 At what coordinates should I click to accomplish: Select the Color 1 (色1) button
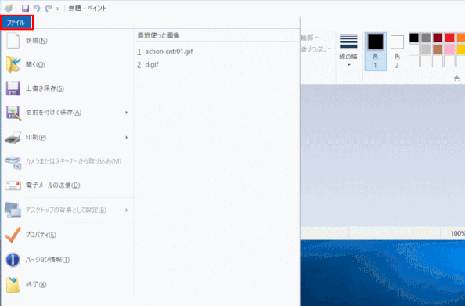pyautogui.click(x=376, y=52)
